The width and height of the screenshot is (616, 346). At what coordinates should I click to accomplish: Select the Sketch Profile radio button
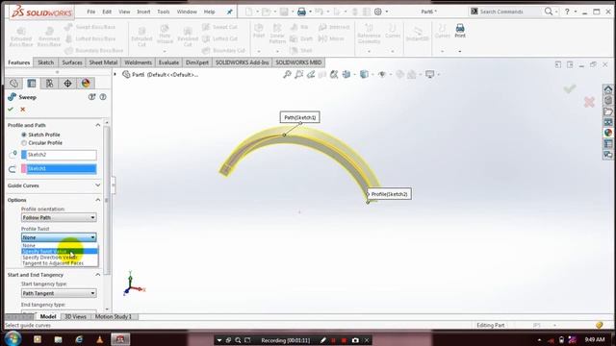click(x=24, y=135)
